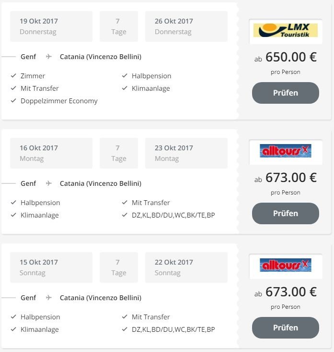Click Catania (Vincenzo Bellini) in the 19 Okt offer
This screenshot has width=334, height=352.
pos(101,57)
